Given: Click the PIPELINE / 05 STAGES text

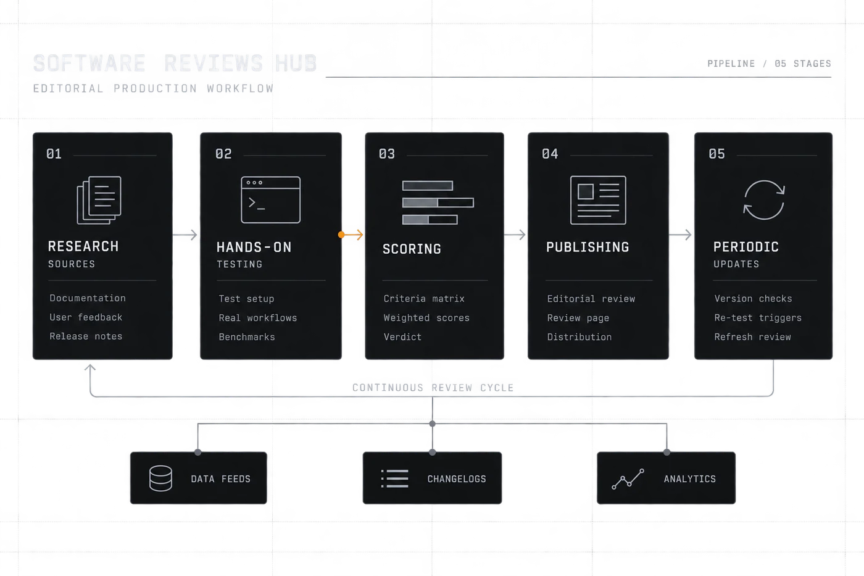Looking at the screenshot, I should click(769, 64).
